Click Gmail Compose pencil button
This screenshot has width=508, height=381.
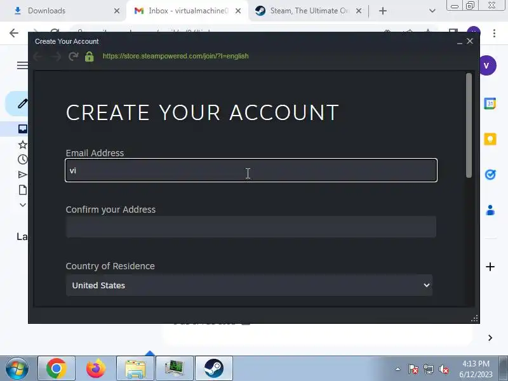coord(22,104)
